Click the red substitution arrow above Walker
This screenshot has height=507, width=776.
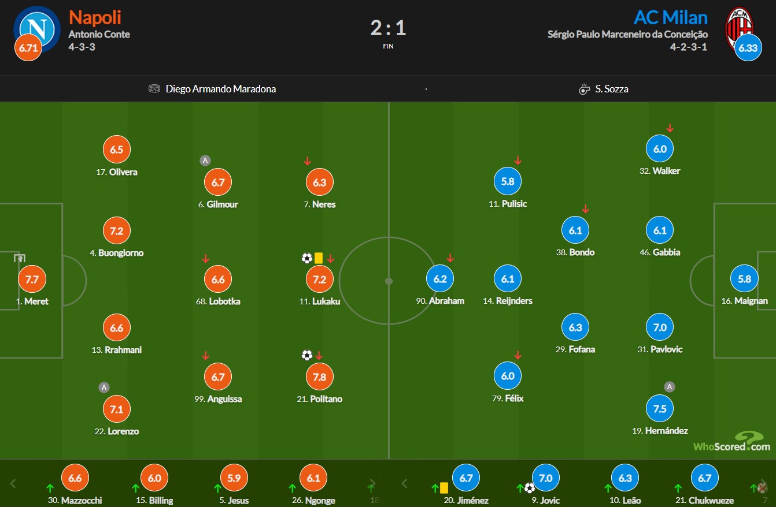pyautogui.click(x=670, y=128)
